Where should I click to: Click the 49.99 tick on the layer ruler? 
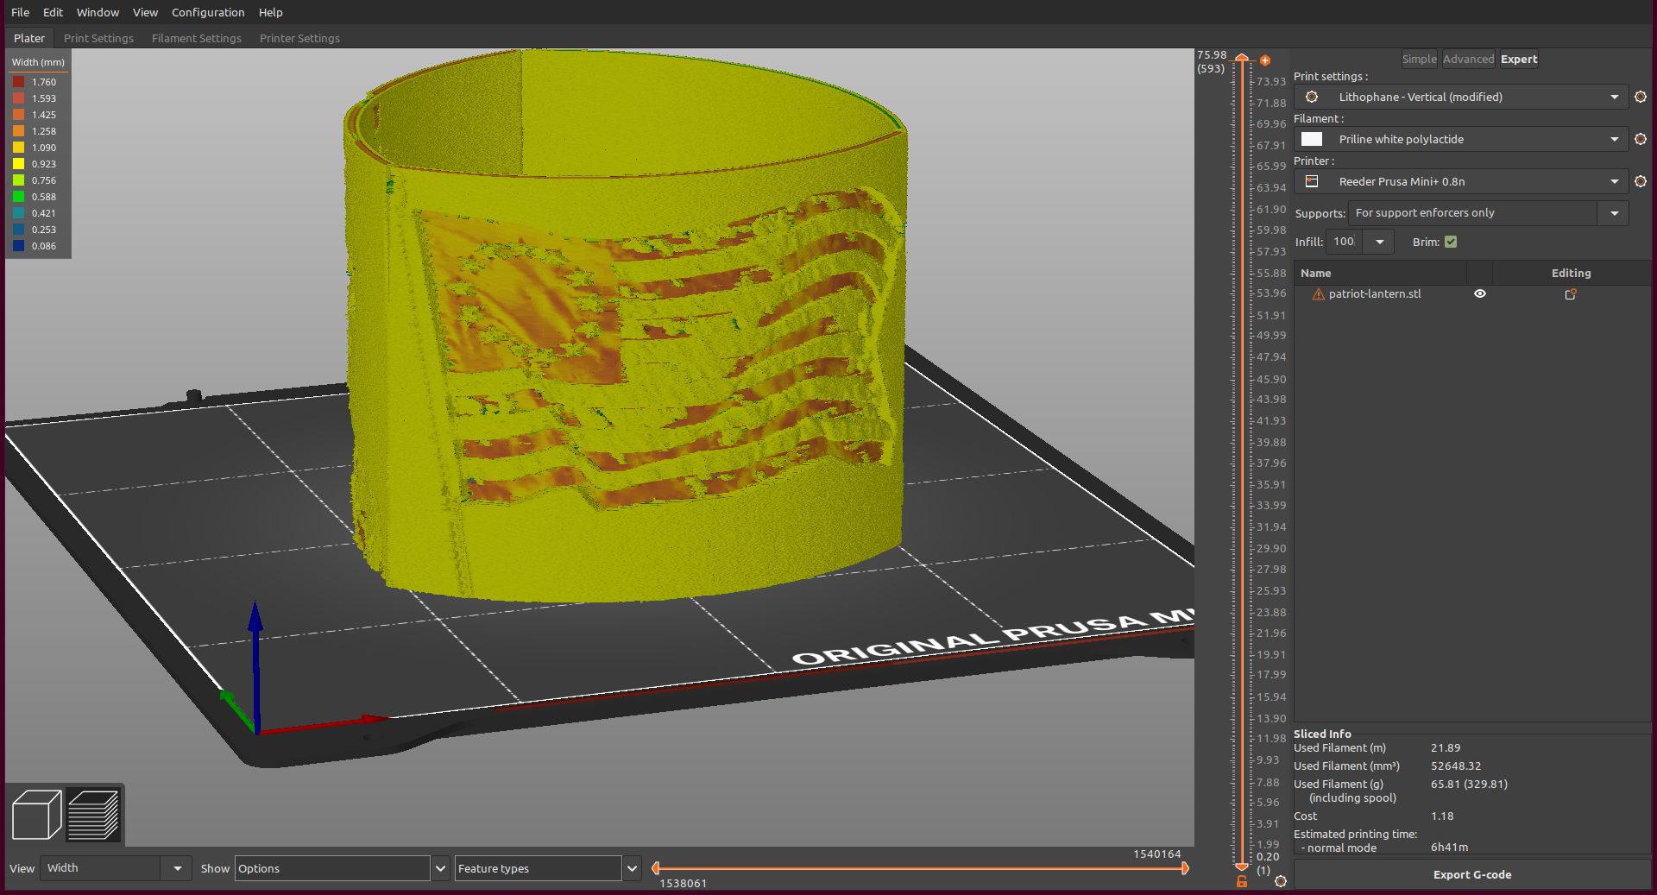[1271, 336]
